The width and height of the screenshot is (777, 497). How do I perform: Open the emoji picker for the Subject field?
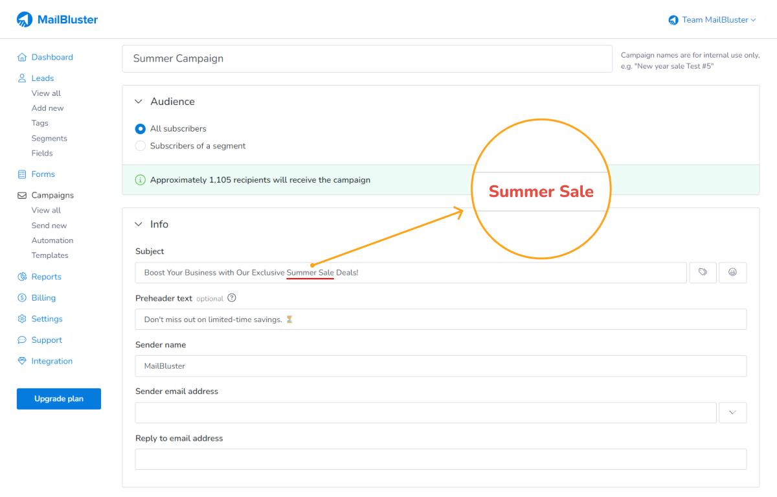pos(732,272)
